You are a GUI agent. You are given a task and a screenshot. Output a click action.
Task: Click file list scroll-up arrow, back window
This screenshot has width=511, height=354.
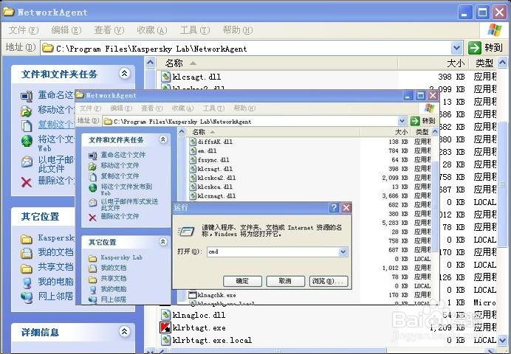503,62
